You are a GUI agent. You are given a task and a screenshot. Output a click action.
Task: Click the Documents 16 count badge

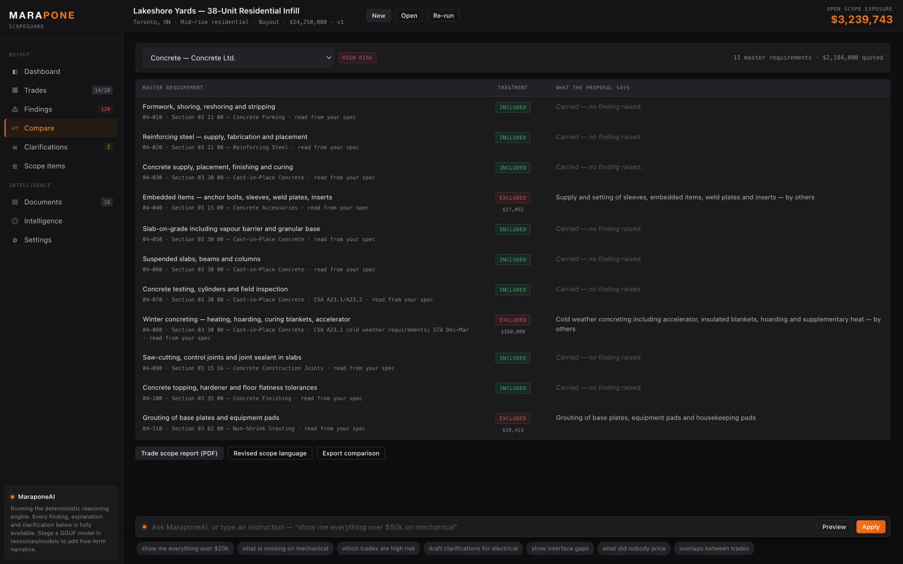107,202
